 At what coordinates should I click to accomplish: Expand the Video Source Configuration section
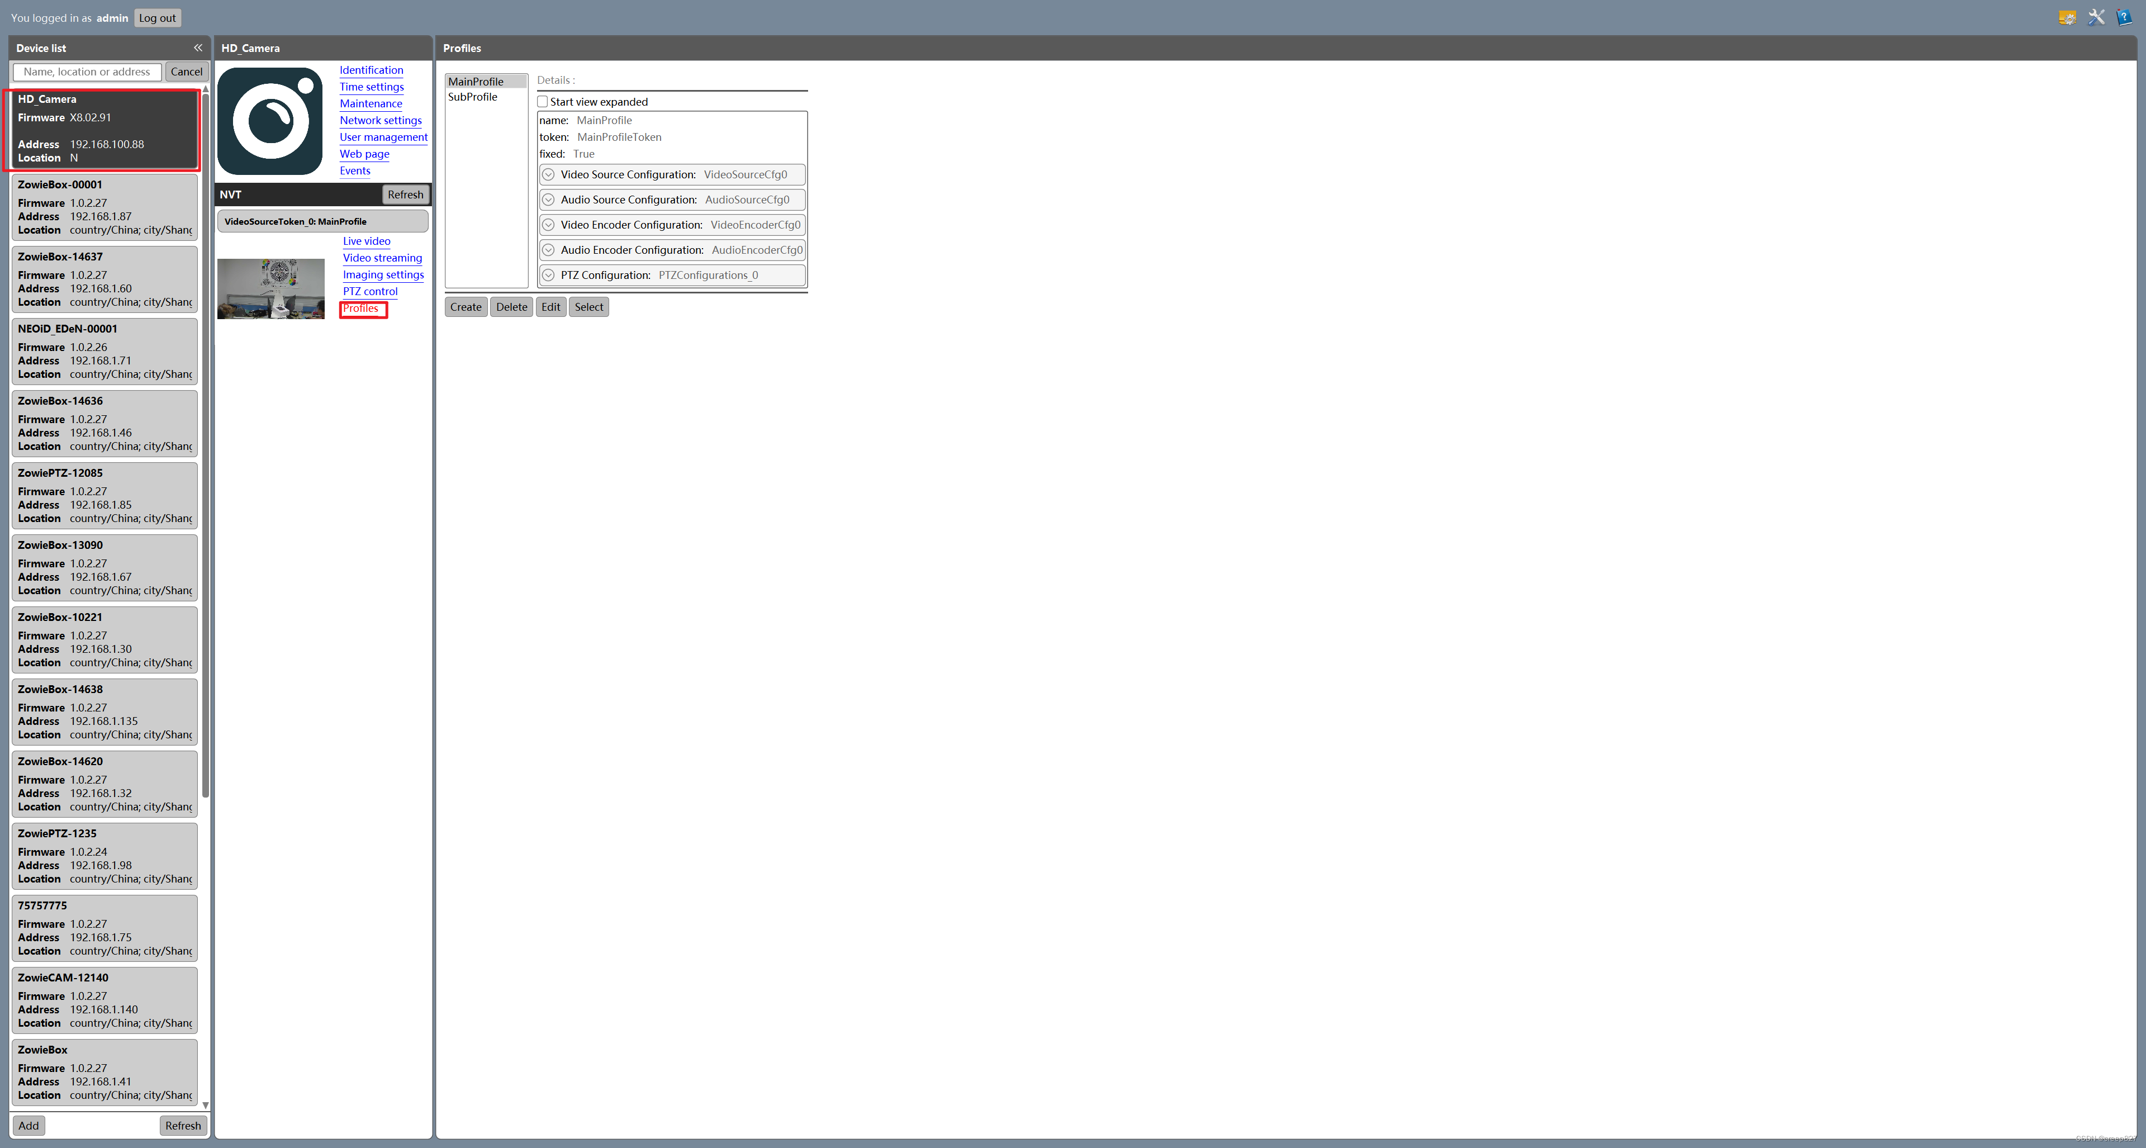(x=548, y=175)
